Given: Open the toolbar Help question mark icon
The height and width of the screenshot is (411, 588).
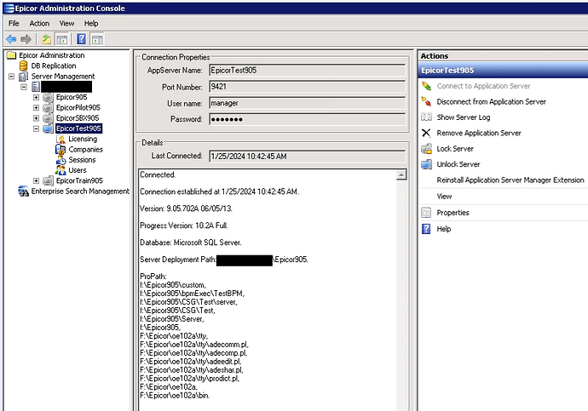Looking at the screenshot, I should 81,39.
